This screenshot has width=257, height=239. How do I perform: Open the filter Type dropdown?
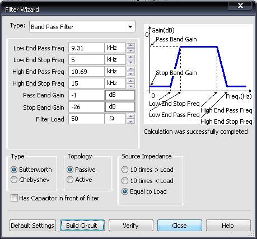tap(82, 27)
